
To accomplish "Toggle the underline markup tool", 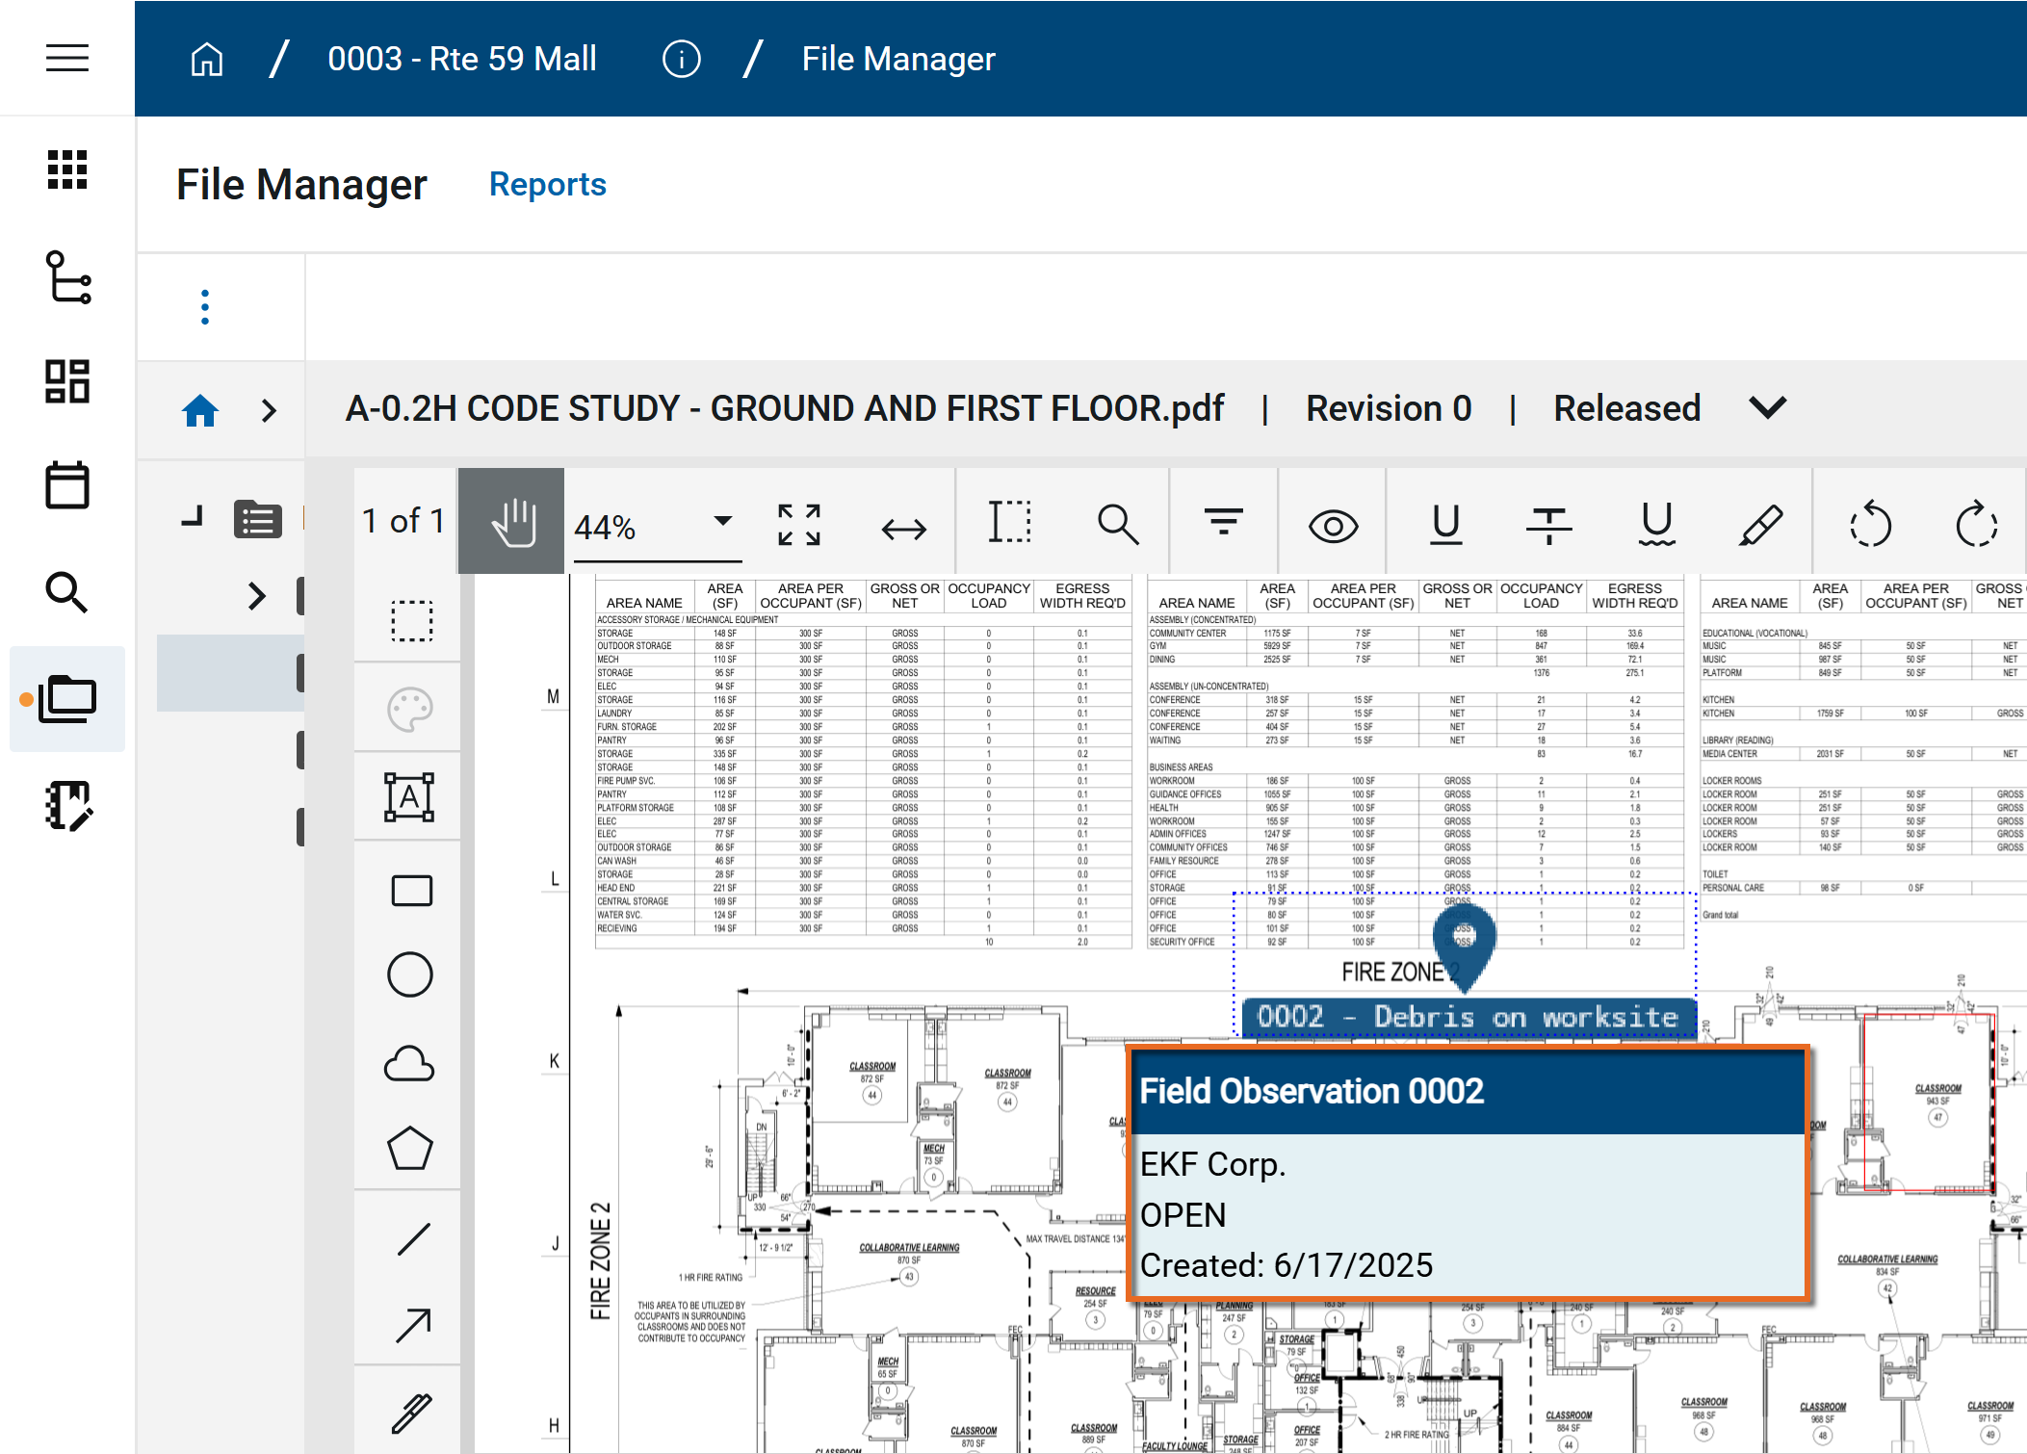I will click(1445, 525).
